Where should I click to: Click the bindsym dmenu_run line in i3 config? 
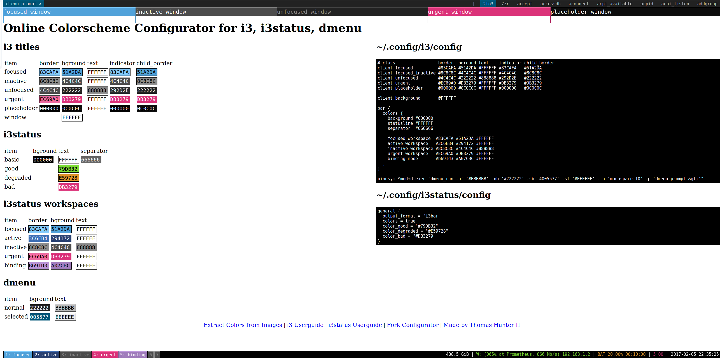[540, 179]
